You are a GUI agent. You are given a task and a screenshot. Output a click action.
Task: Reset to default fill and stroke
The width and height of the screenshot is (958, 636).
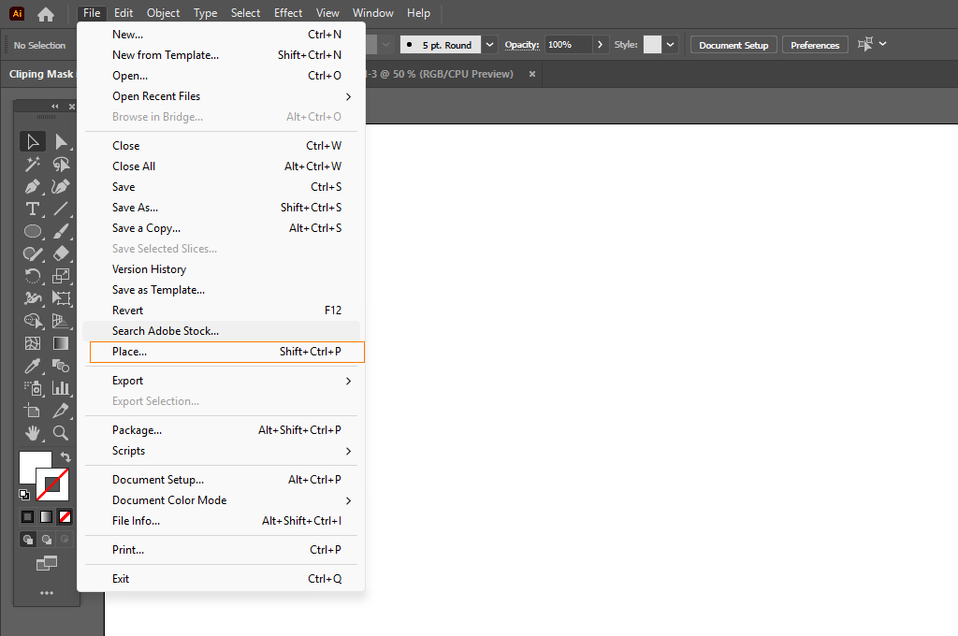click(24, 494)
